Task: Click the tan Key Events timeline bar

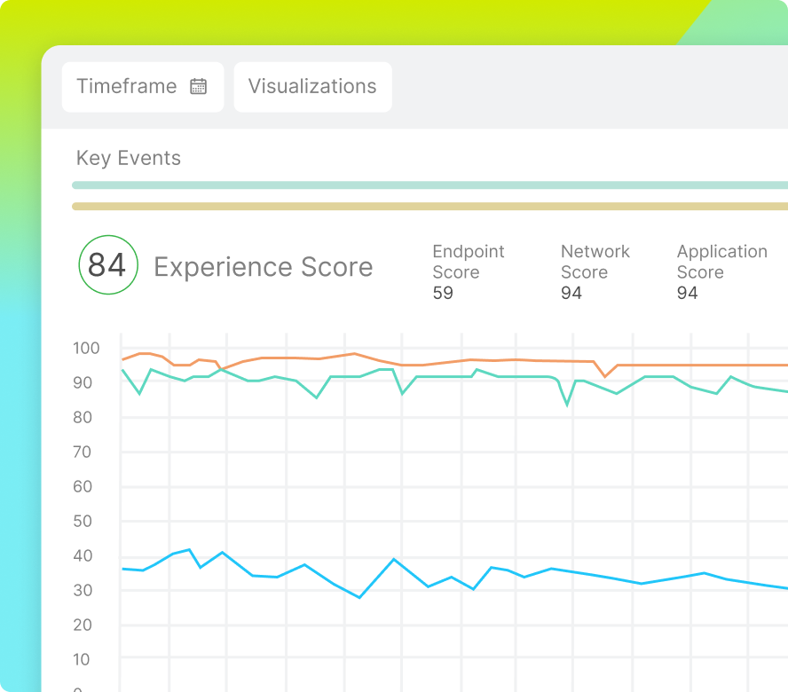Action: tap(429, 206)
